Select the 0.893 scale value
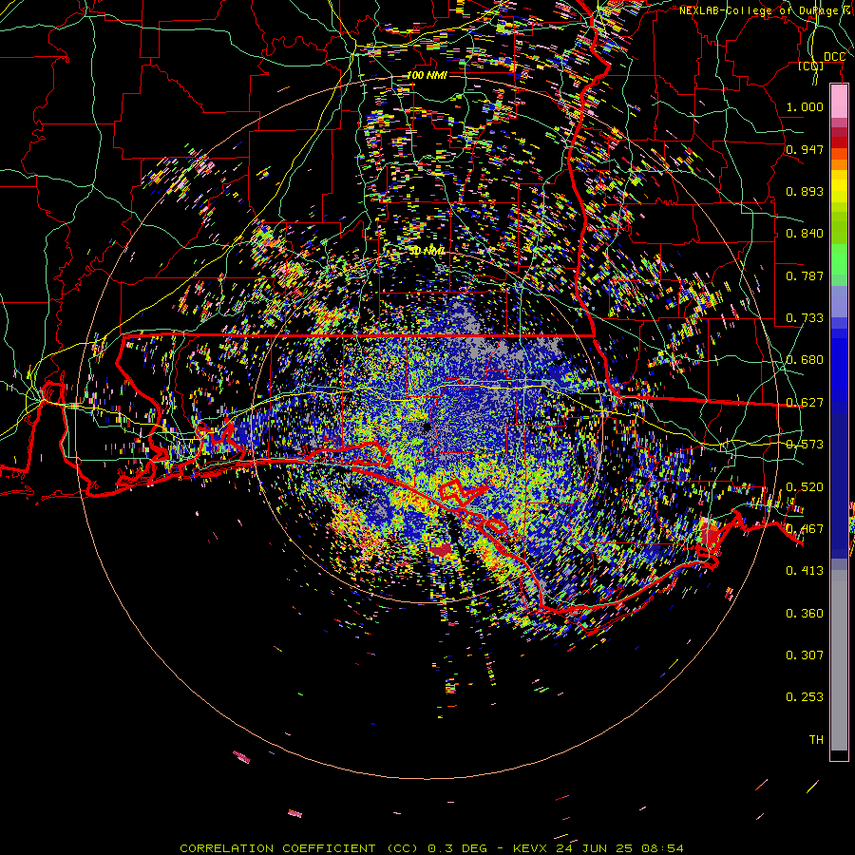Image resolution: width=855 pixels, height=855 pixels. point(805,191)
